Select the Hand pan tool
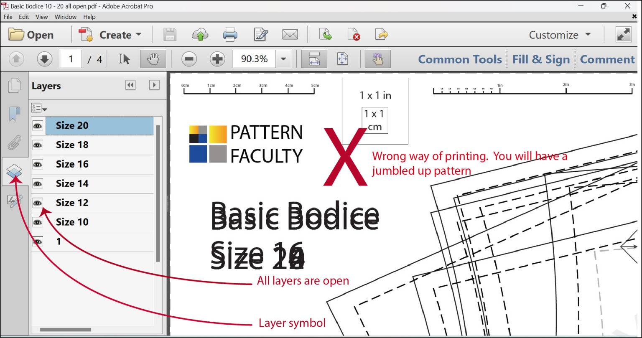 point(153,59)
